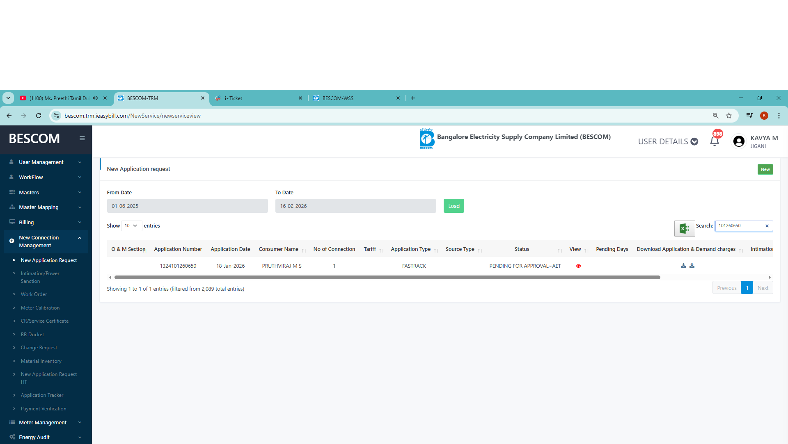Click the Excel export icon

tap(684, 228)
